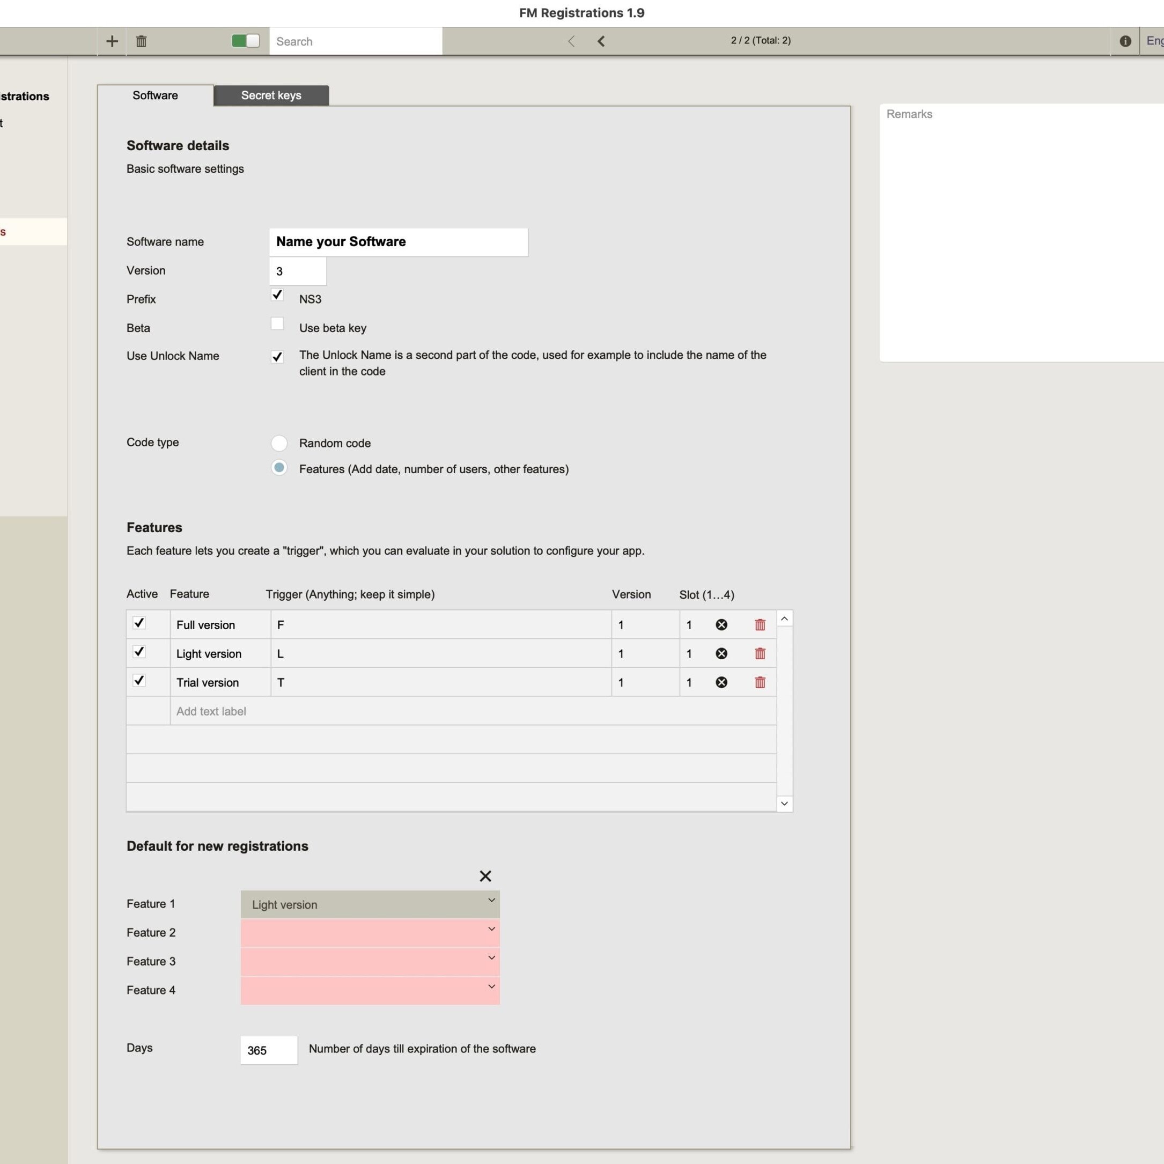This screenshot has height=1164, width=1164.
Task: Click the info icon in toolbar
Action: (x=1125, y=41)
